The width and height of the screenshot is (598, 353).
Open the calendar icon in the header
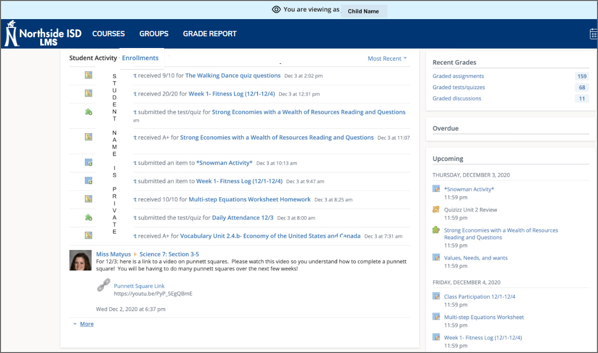click(x=593, y=34)
